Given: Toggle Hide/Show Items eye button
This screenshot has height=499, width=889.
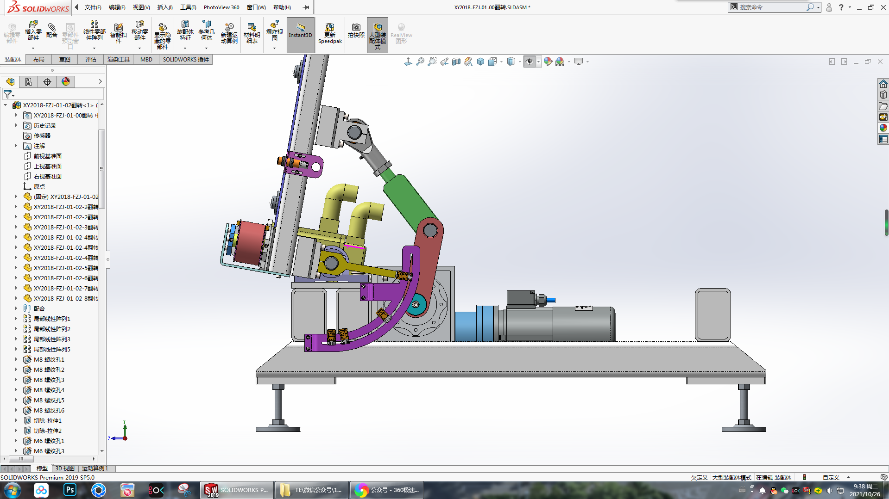Looking at the screenshot, I should 530,62.
